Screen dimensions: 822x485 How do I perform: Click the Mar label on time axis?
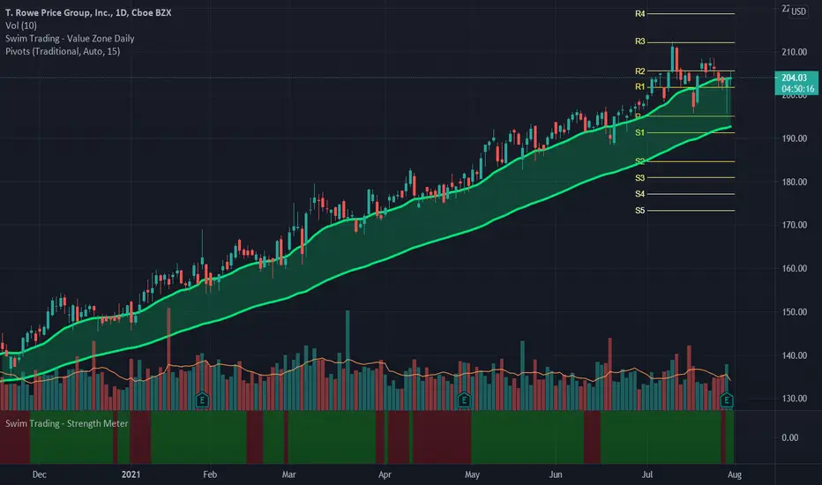point(289,474)
